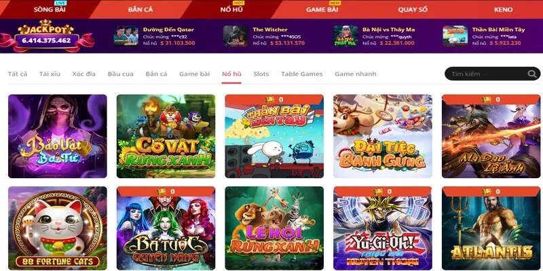Screen dimensions: 543x271
Task: Play the Yu-Gi-Oh! game thumbnail
Action: 383,228
